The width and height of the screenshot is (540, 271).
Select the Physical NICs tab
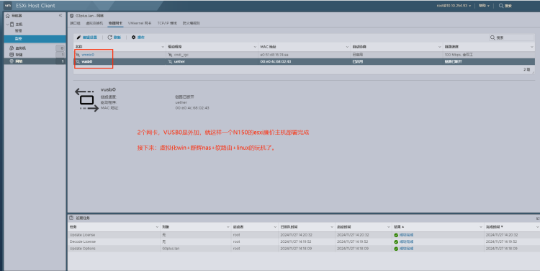click(115, 23)
